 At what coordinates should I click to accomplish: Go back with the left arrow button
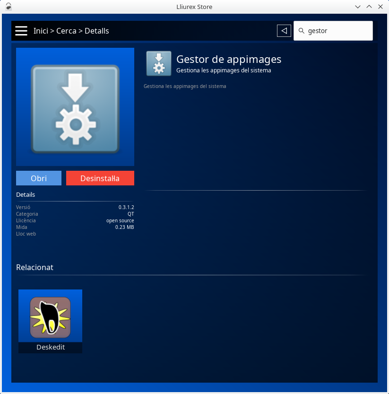click(x=284, y=31)
